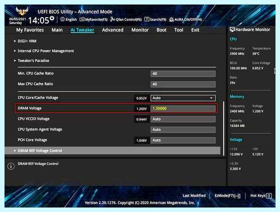This screenshot has width=280, height=212.
Task: Click the PCH Core Voltage Auto field
Action: click(x=183, y=140)
